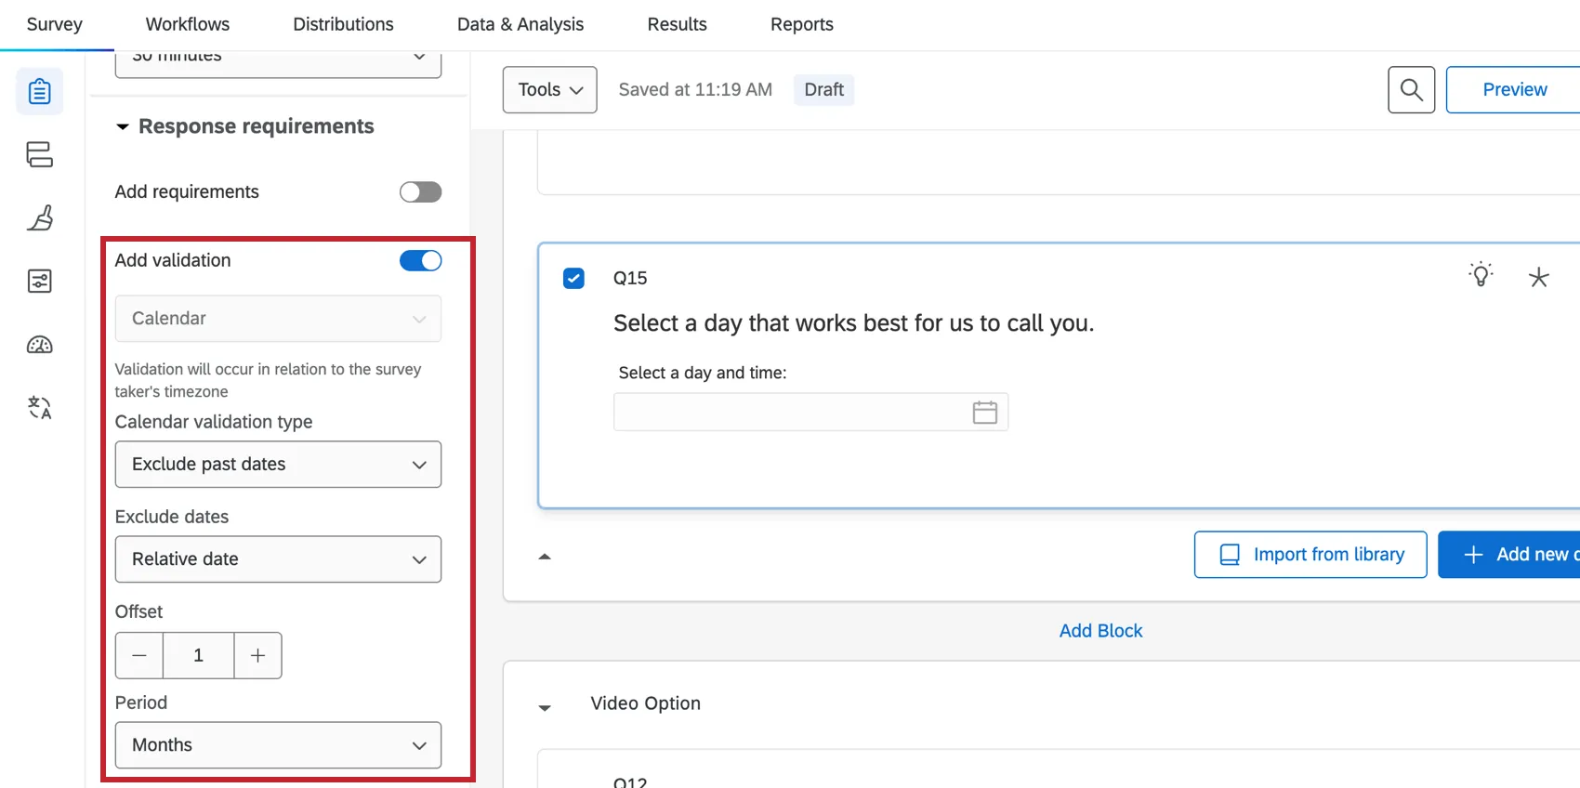Open Survey flow icon in sidebar
Screen dimensions: 1580x788
(x=39, y=154)
